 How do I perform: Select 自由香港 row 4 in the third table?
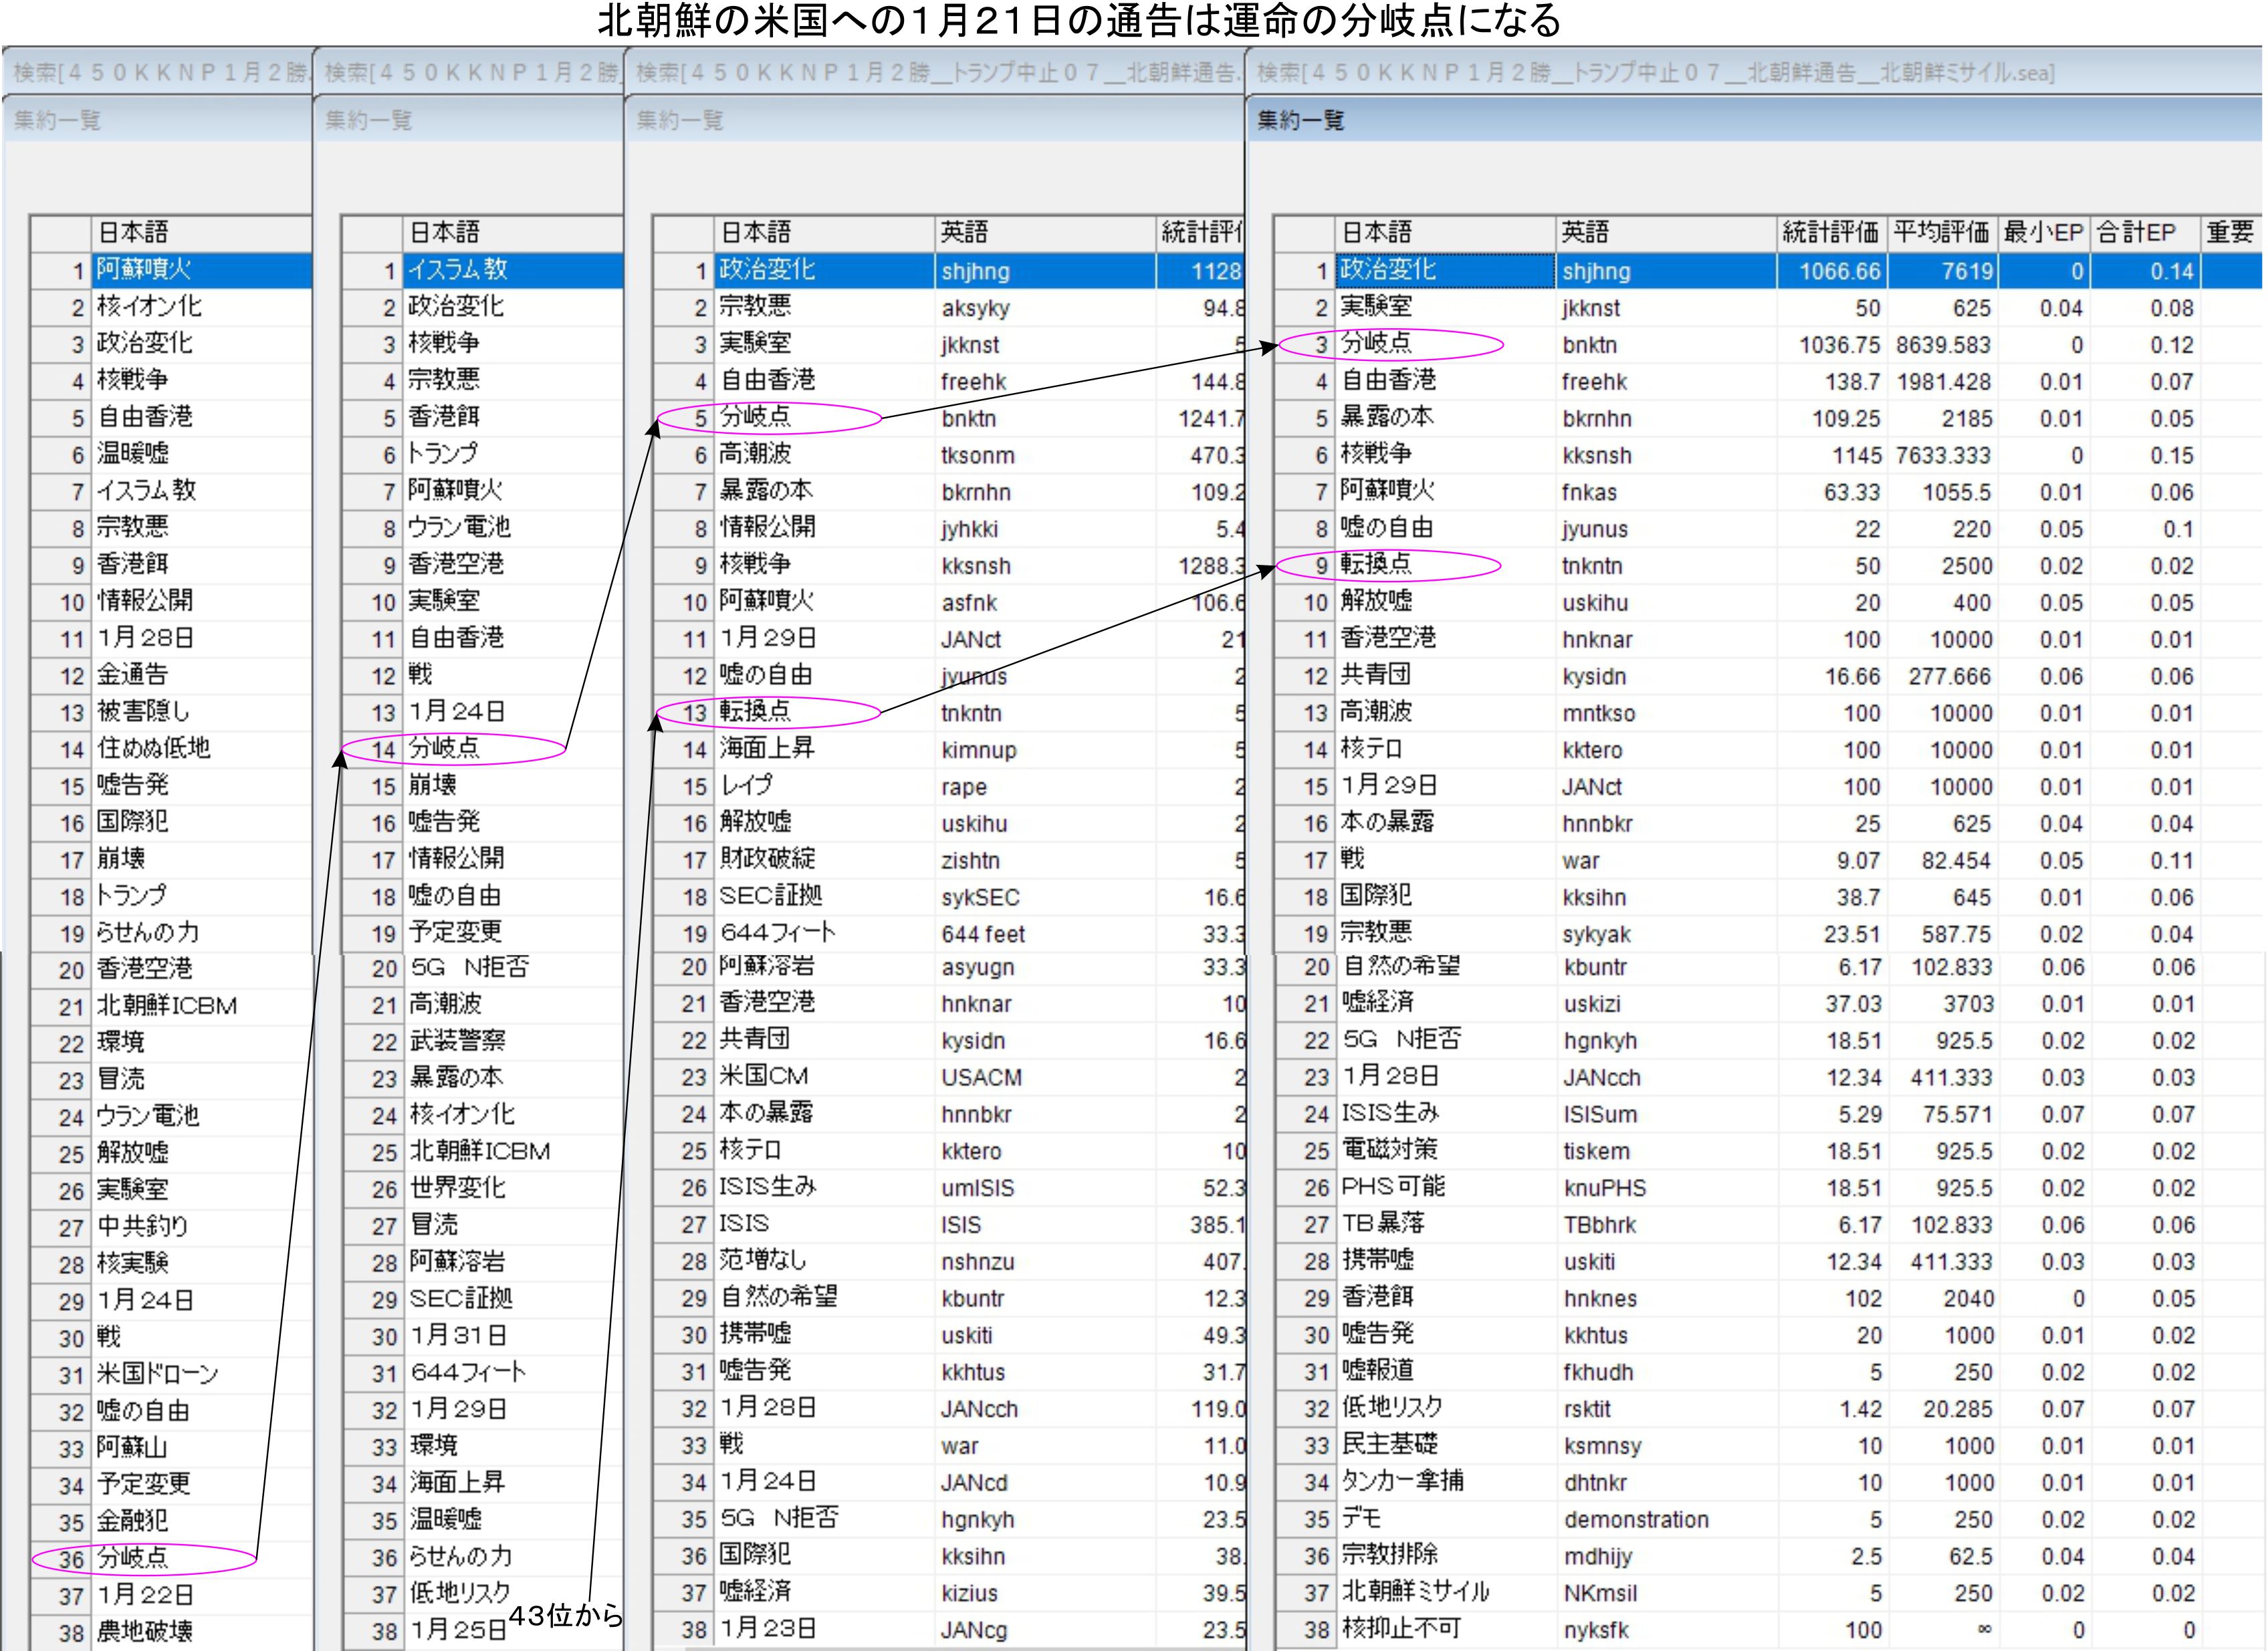(767, 381)
